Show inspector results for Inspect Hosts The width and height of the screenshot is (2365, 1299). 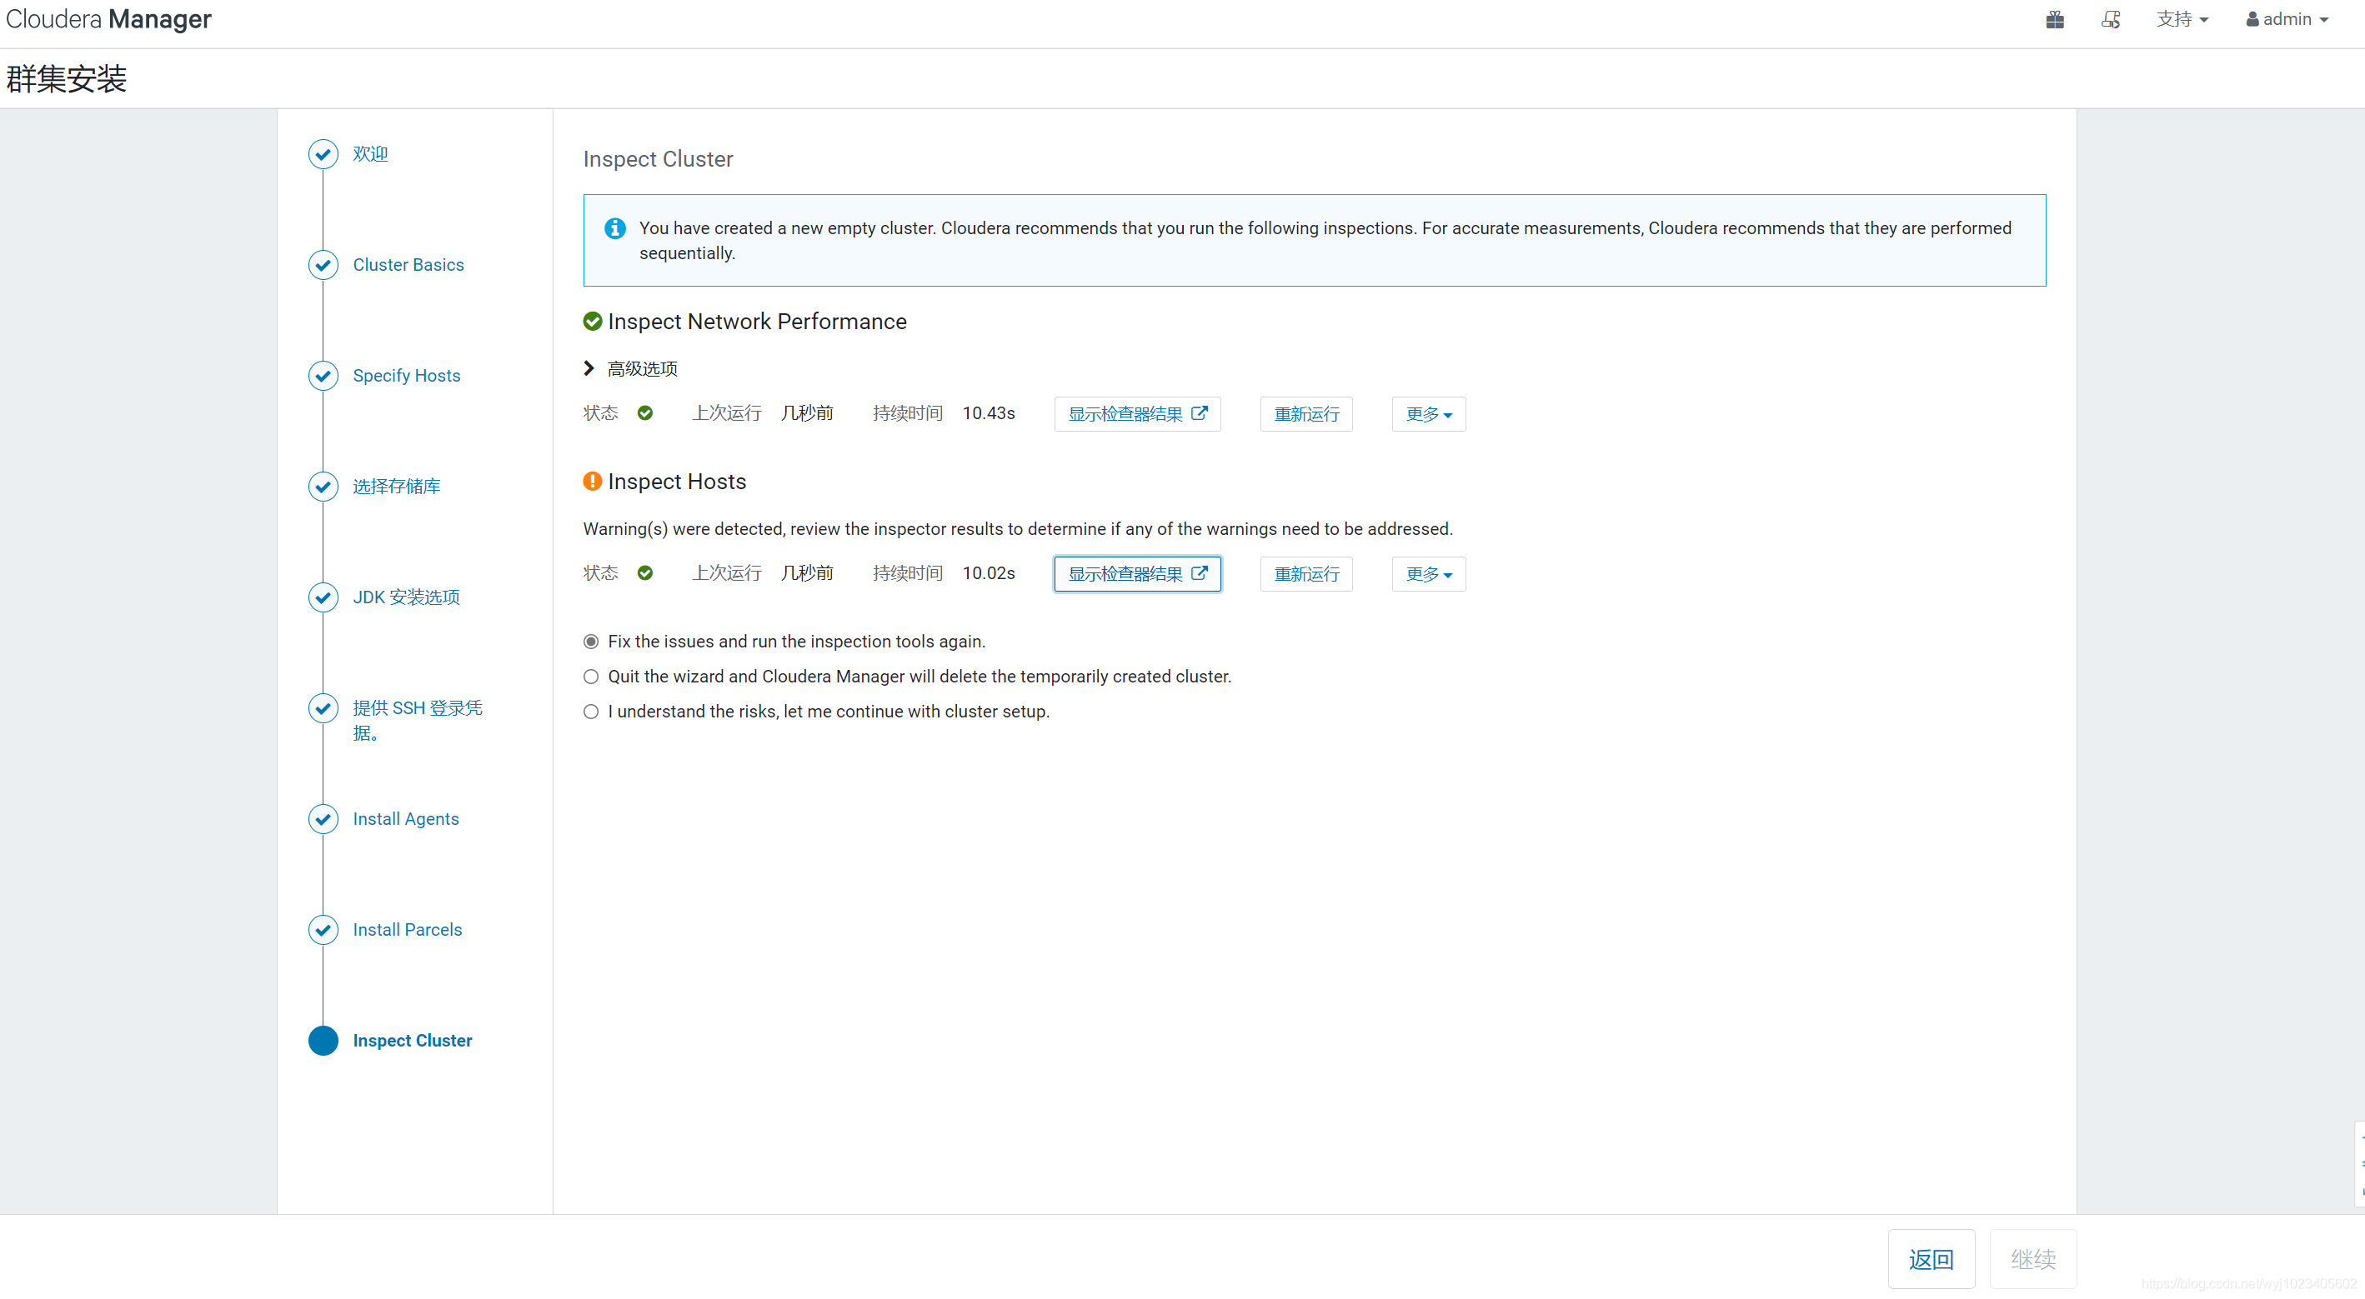pos(1136,573)
